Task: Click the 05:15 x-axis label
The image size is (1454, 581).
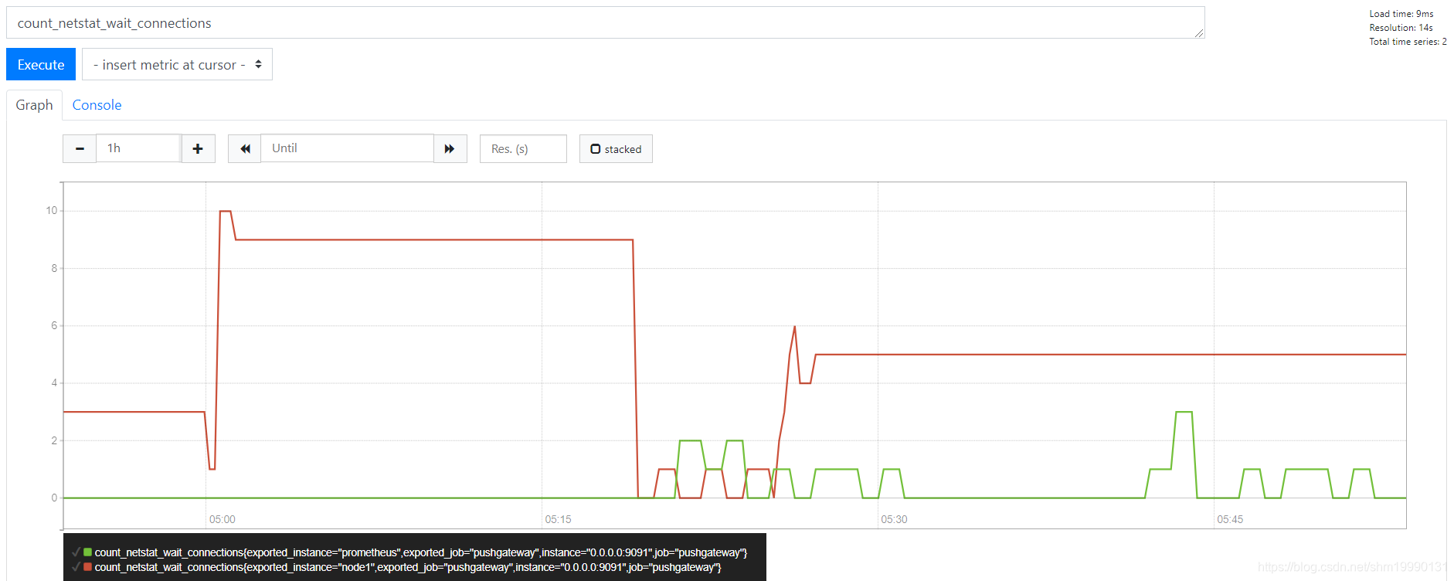Action: click(558, 519)
